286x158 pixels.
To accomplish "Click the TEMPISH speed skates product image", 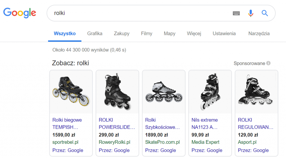I will point(71,92).
